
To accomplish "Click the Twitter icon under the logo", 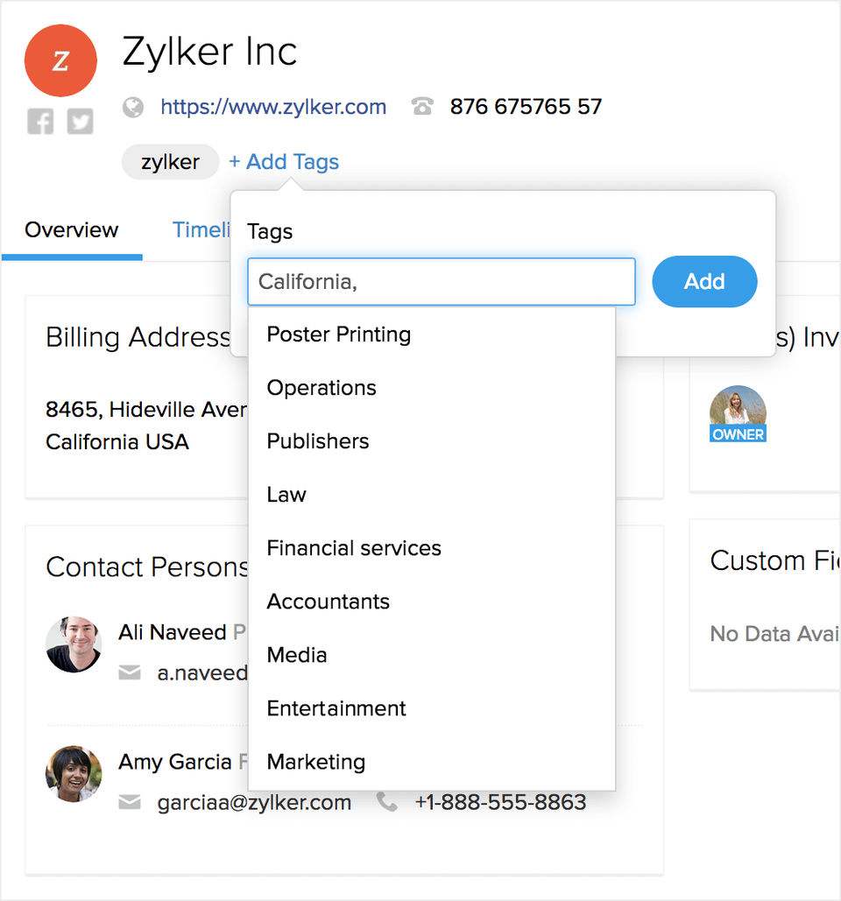I will point(81,121).
